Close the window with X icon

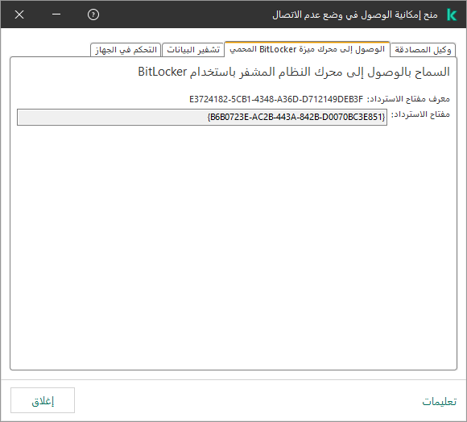point(19,14)
